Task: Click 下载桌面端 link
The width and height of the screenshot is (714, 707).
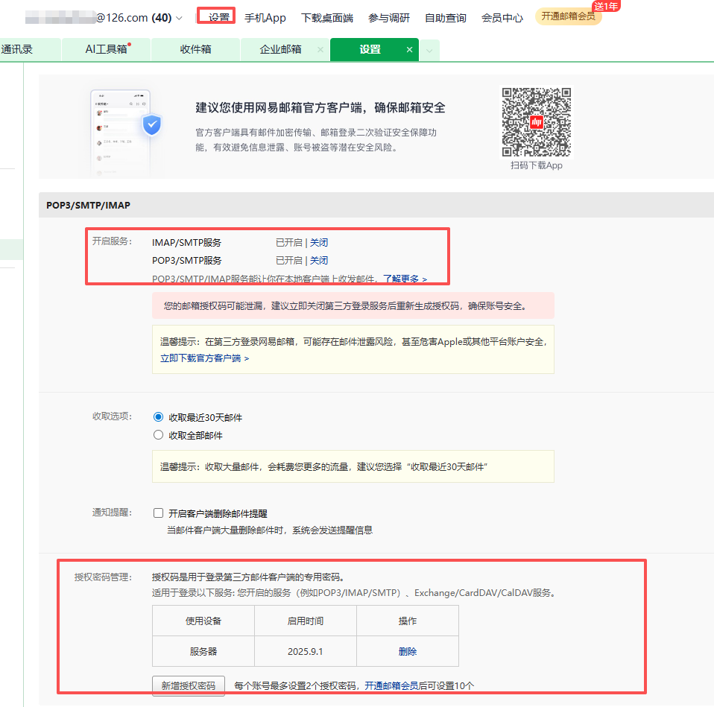Action: (327, 18)
